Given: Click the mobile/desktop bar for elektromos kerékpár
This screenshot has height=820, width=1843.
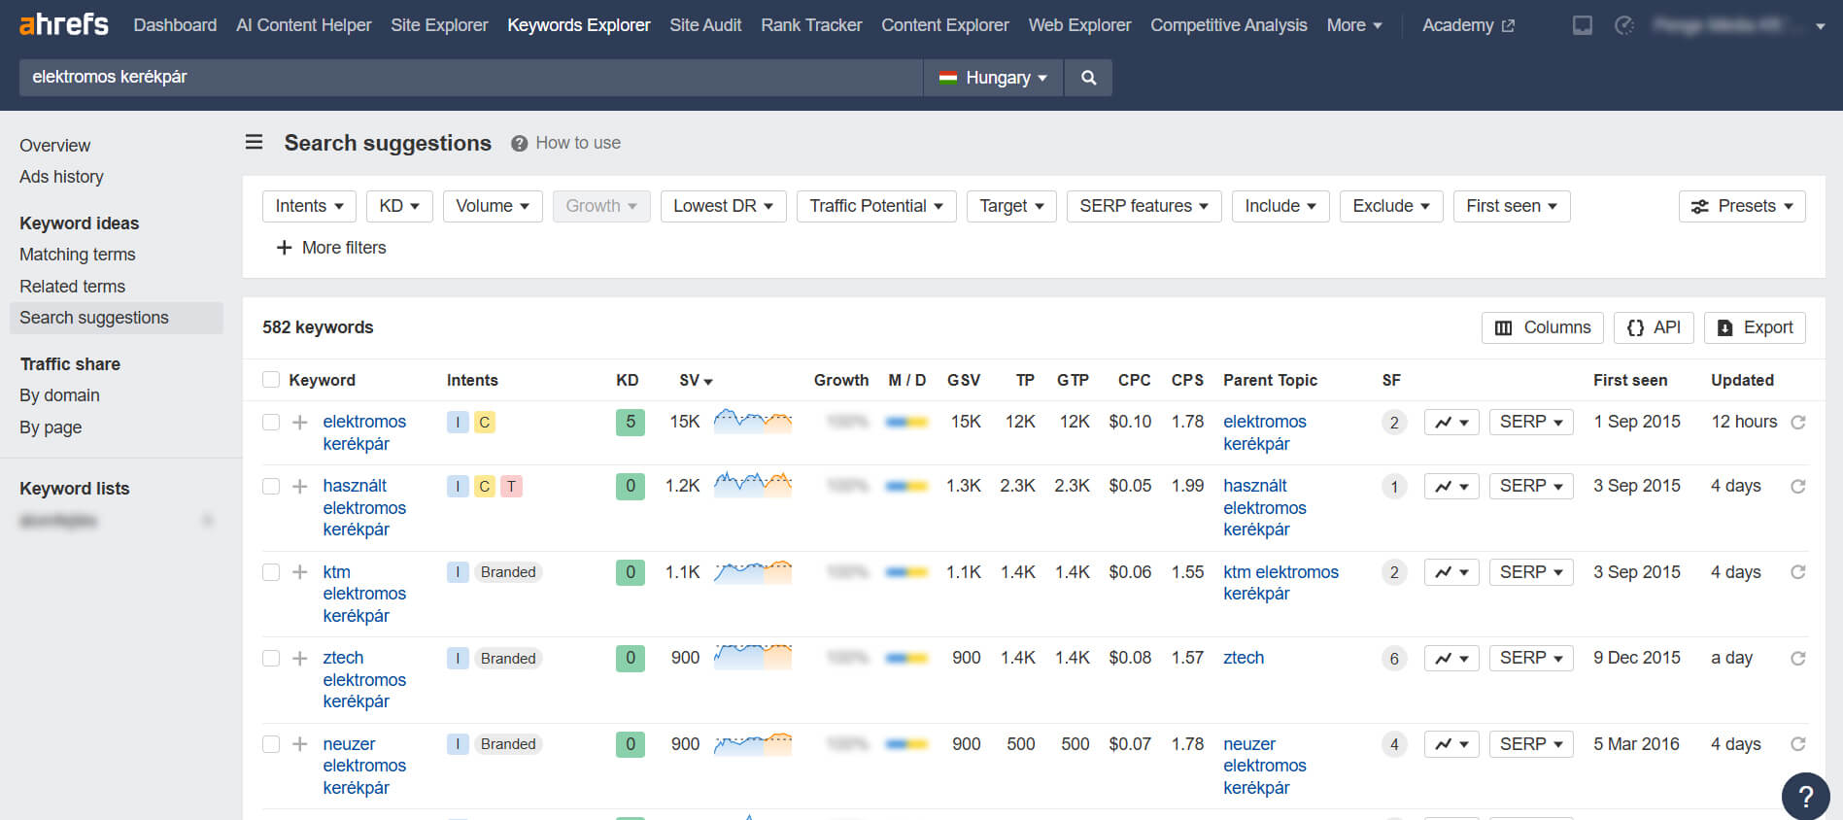Looking at the screenshot, I should 907,422.
